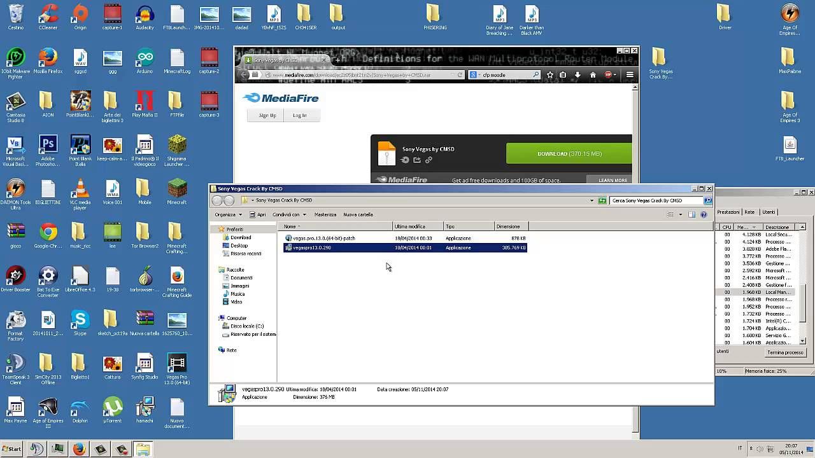Open the Minecraft desktop icon
Screen dimensions: 815x458
click(x=177, y=191)
